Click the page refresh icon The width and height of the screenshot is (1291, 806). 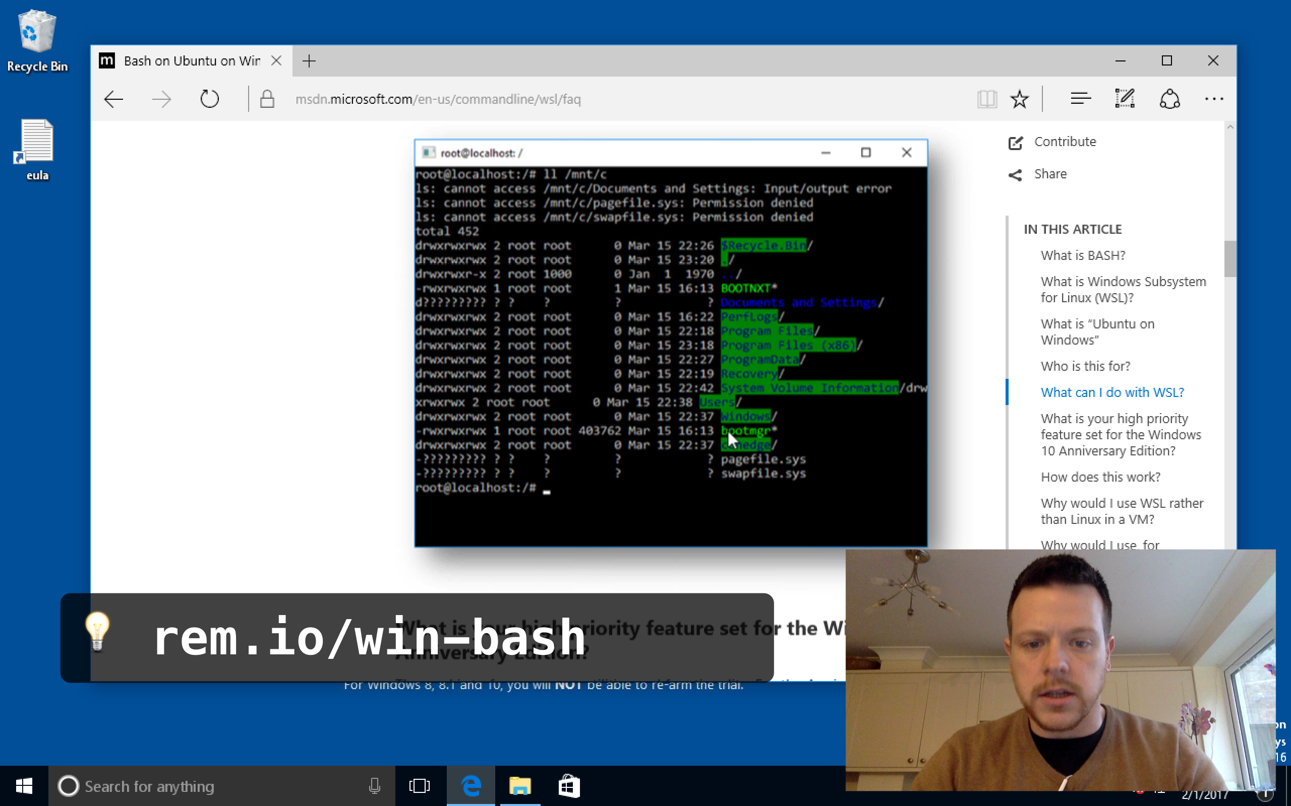coord(209,99)
